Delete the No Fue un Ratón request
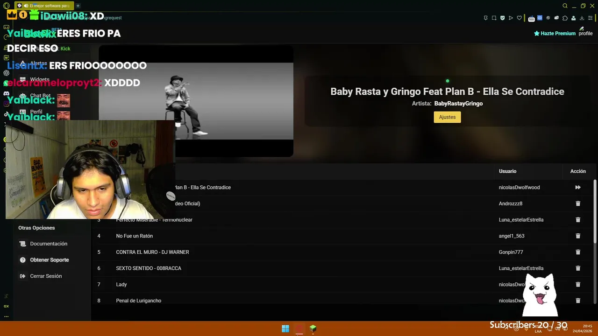The height and width of the screenshot is (336, 598). pyautogui.click(x=578, y=236)
